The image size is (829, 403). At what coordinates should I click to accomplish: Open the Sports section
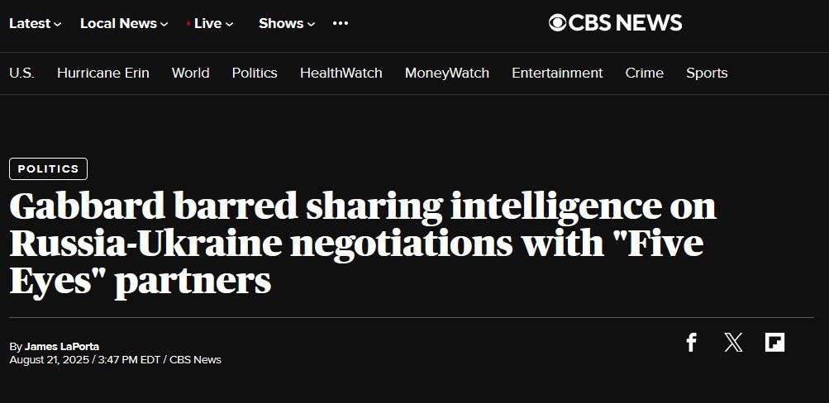(707, 73)
